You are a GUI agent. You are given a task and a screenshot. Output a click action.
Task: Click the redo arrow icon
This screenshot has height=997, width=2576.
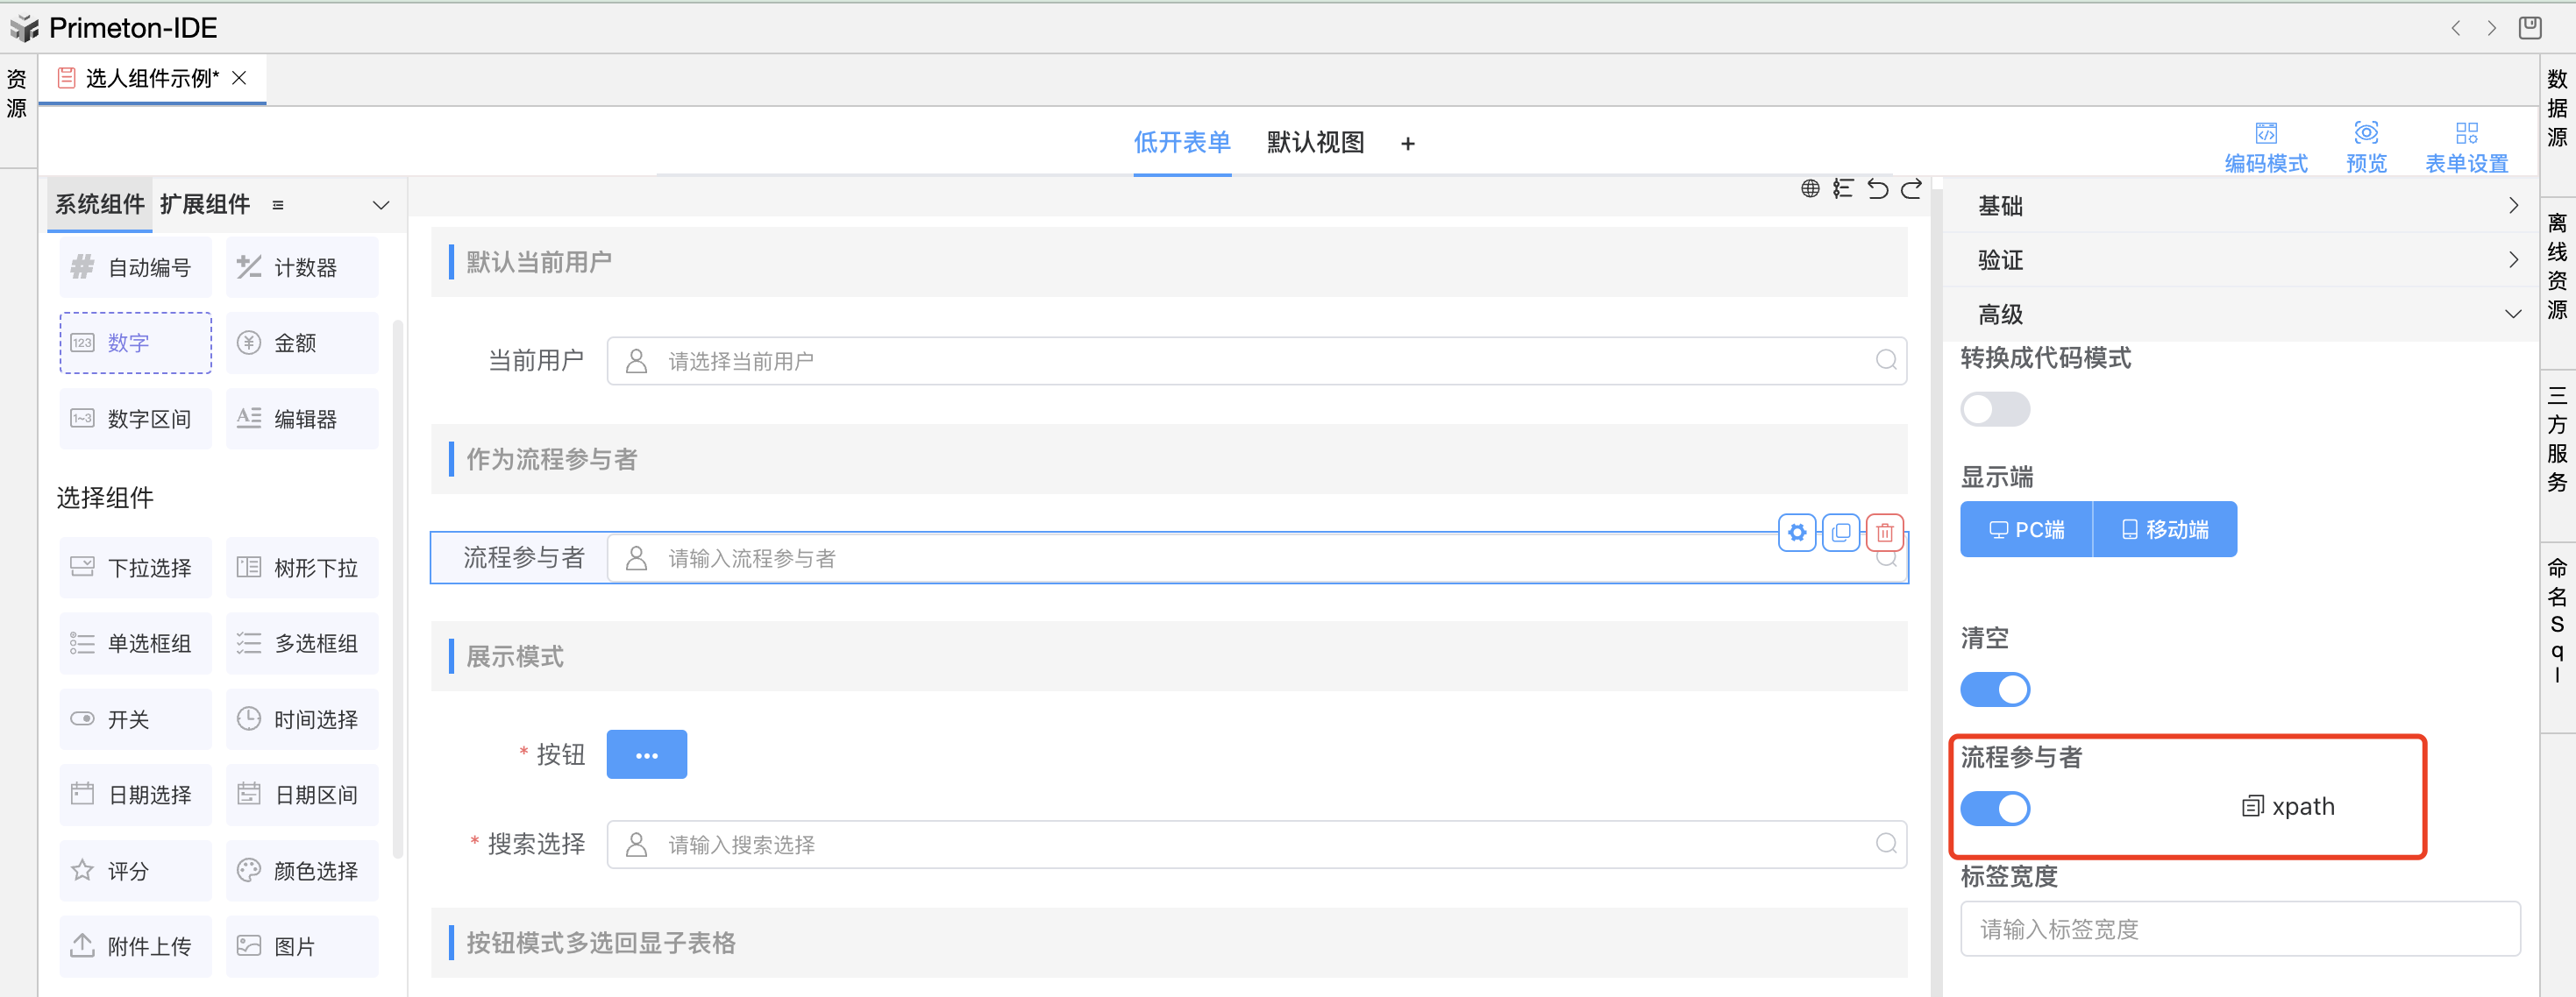(x=1911, y=189)
